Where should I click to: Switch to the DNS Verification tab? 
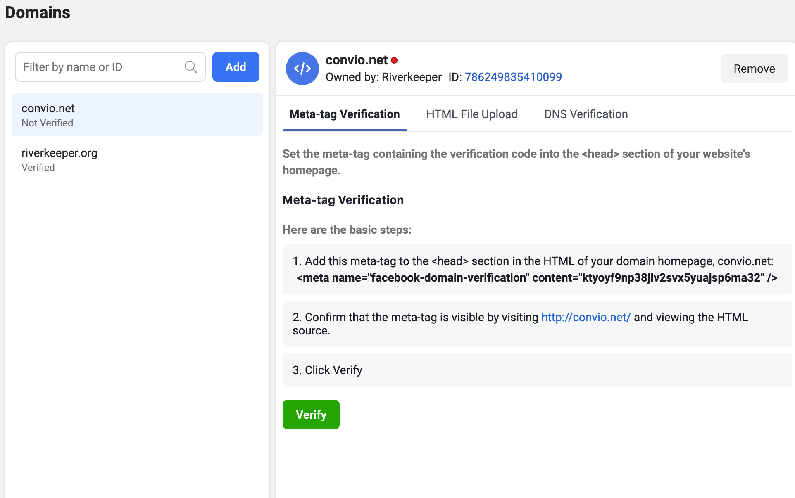(x=586, y=114)
